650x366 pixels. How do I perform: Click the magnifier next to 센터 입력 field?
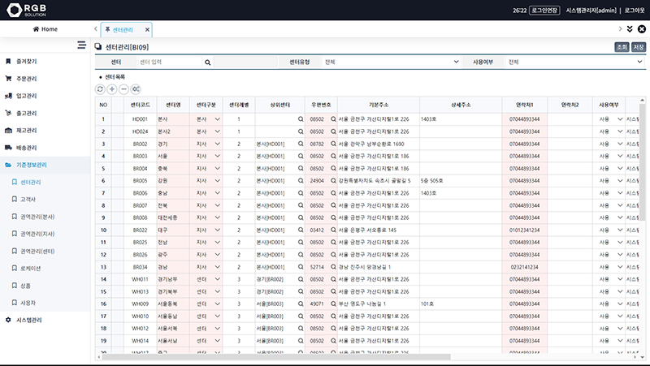208,62
